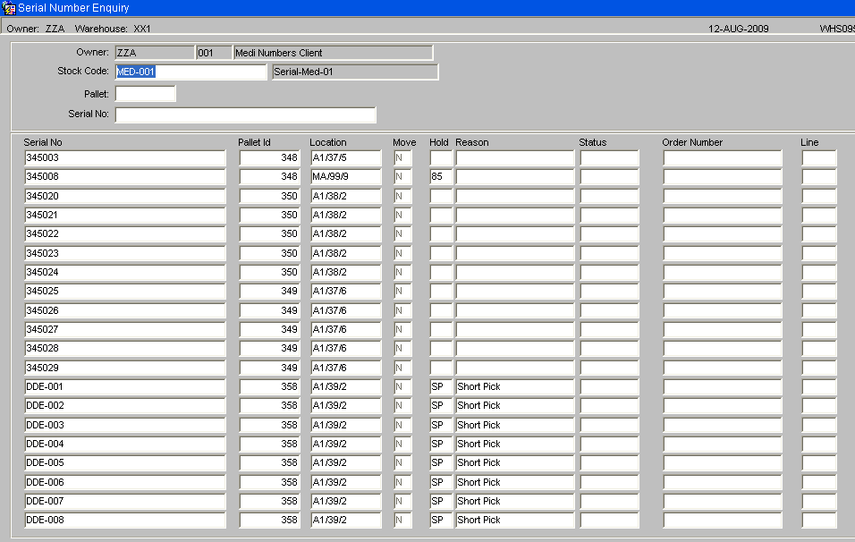
Task: Click Hold code SP for DDE-007
Action: tap(441, 502)
